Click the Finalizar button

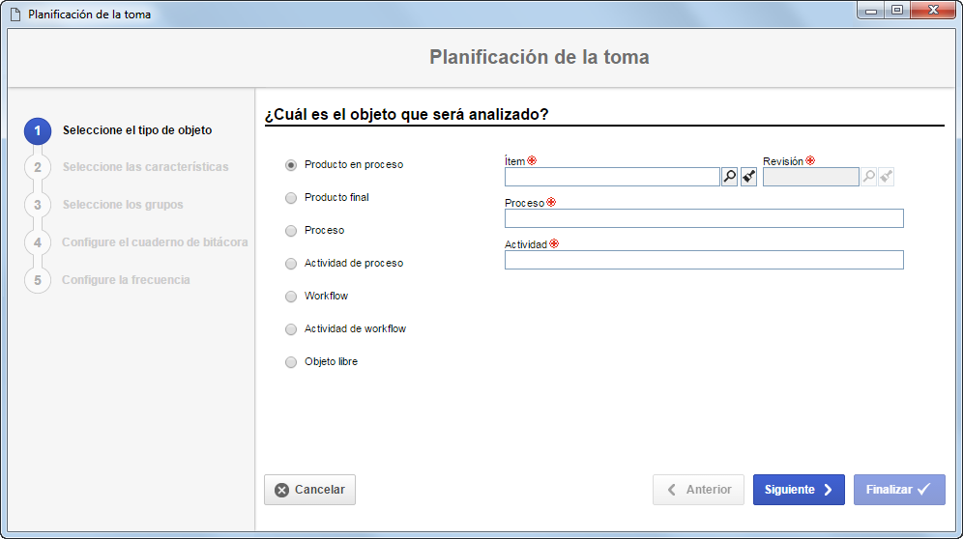(899, 490)
